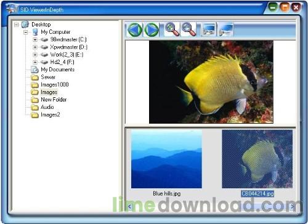Click the thumbnail strip right scroll arrow
308x224 pixels.
[x=292, y=206]
